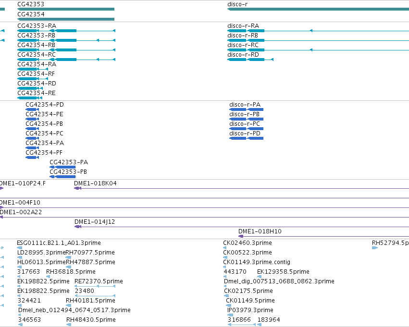The width and height of the screenshot is (409, 327).
Task: Click protein disco-r-PC
Action: point(245,124)
